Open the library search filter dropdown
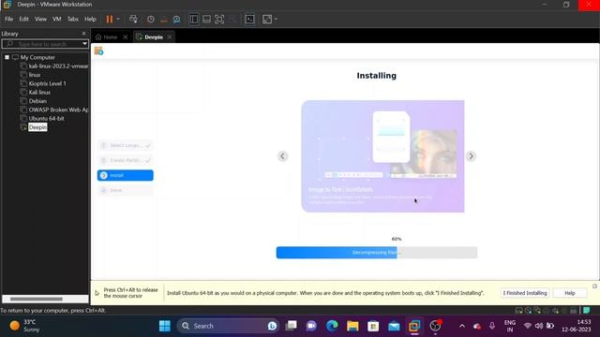The image size is (600, 337). tap(84, 44)
